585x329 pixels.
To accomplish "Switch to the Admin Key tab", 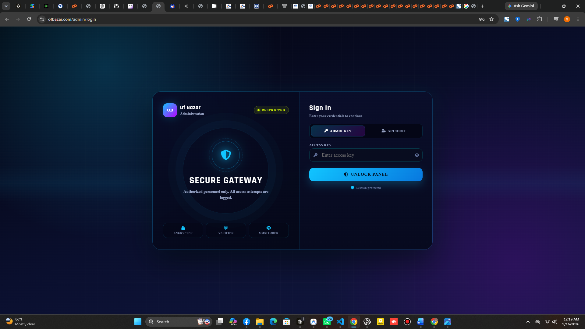I will [x=338, y=131].
